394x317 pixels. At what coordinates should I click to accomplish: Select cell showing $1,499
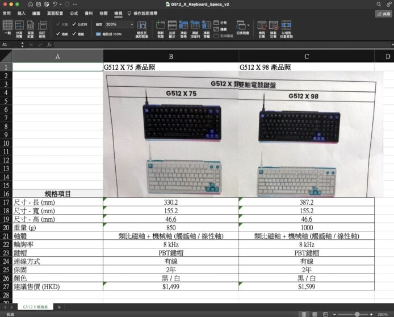171,286
